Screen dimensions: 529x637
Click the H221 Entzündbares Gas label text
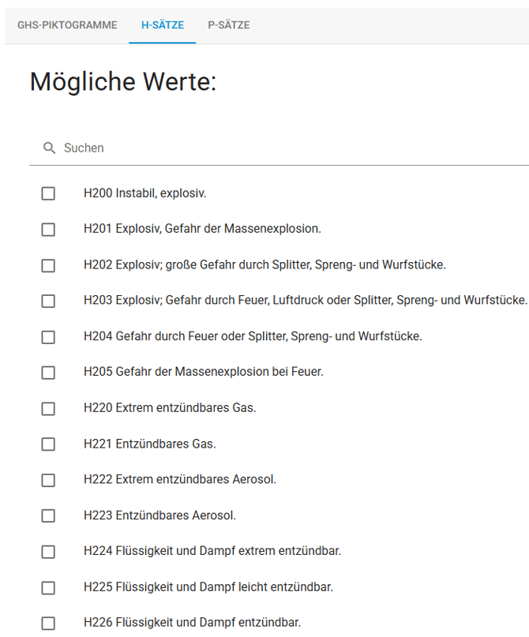(x=149, y=444)
